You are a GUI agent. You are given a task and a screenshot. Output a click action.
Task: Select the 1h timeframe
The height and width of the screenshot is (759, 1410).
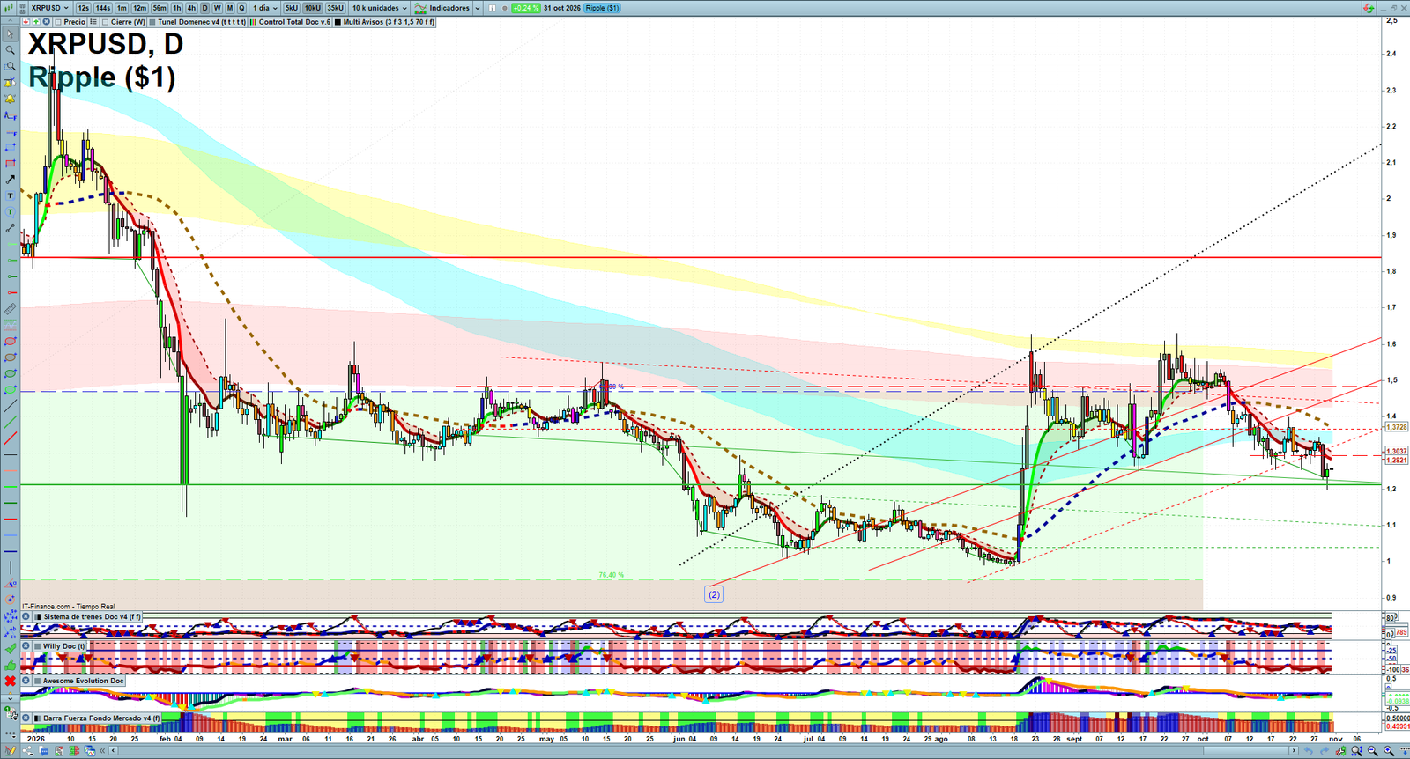point(177,8)
